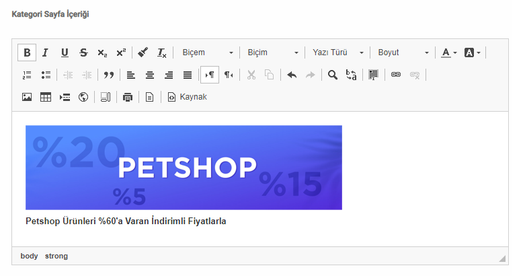Toggle Bold formatting button
The image size is (523, 276).
(27, 53)
